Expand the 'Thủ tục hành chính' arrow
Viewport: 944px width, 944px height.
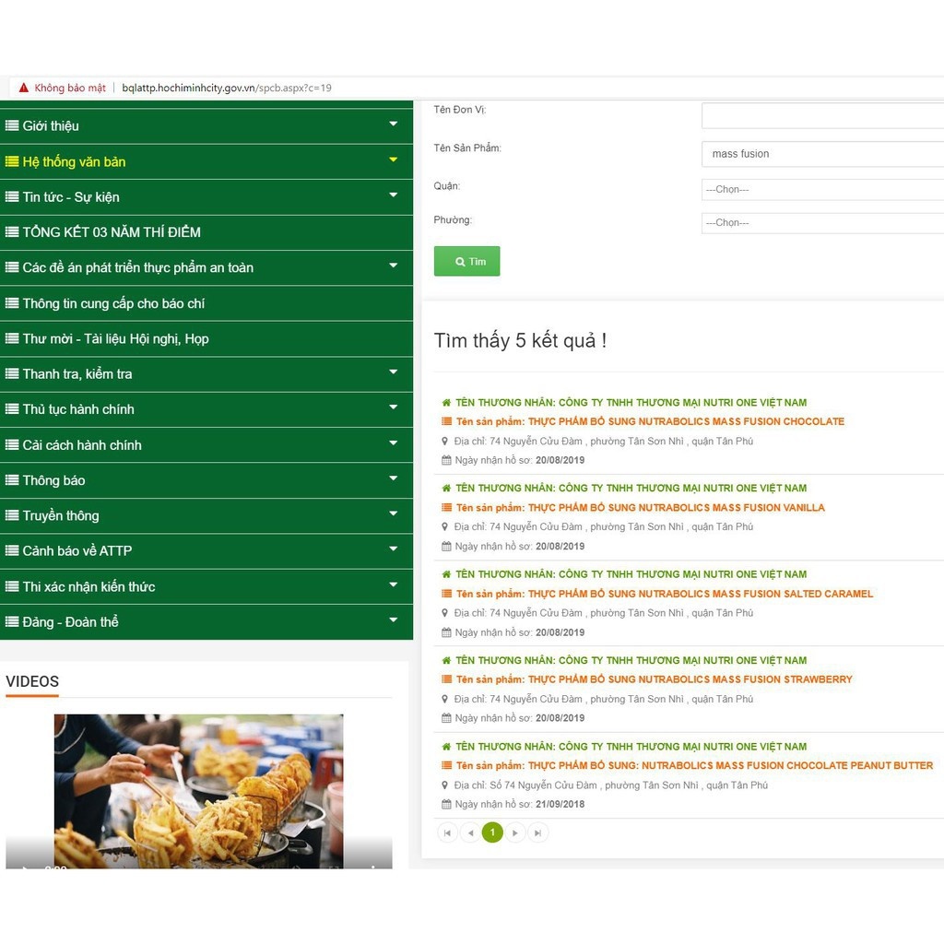tap(393, 407)
